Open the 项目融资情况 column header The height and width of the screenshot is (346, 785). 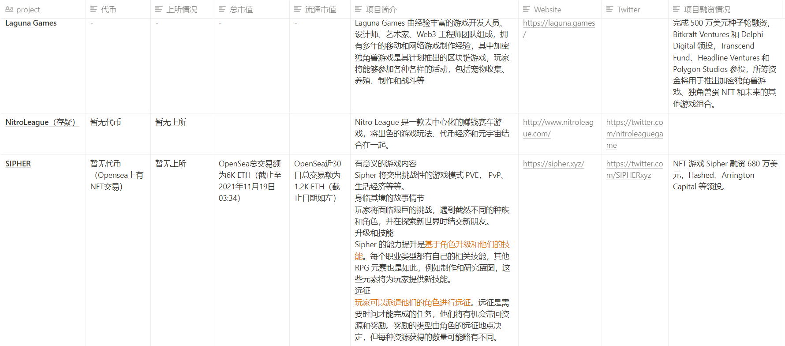coord(726,9)
